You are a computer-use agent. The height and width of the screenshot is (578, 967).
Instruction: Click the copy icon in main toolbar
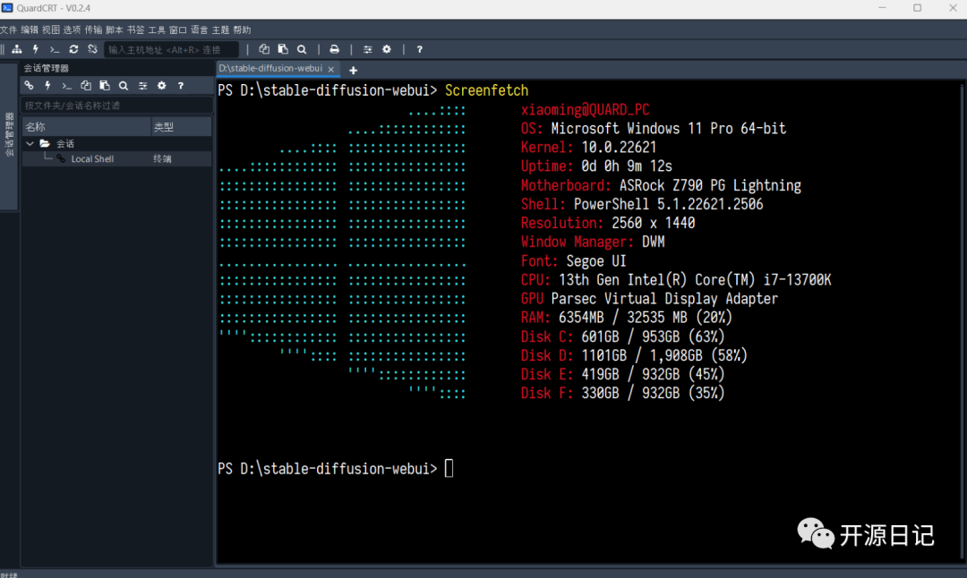pos(264,49)
